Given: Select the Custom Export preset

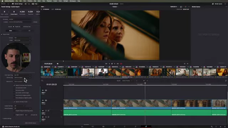Looking at the screenshot, I should (x=14, y=13).
